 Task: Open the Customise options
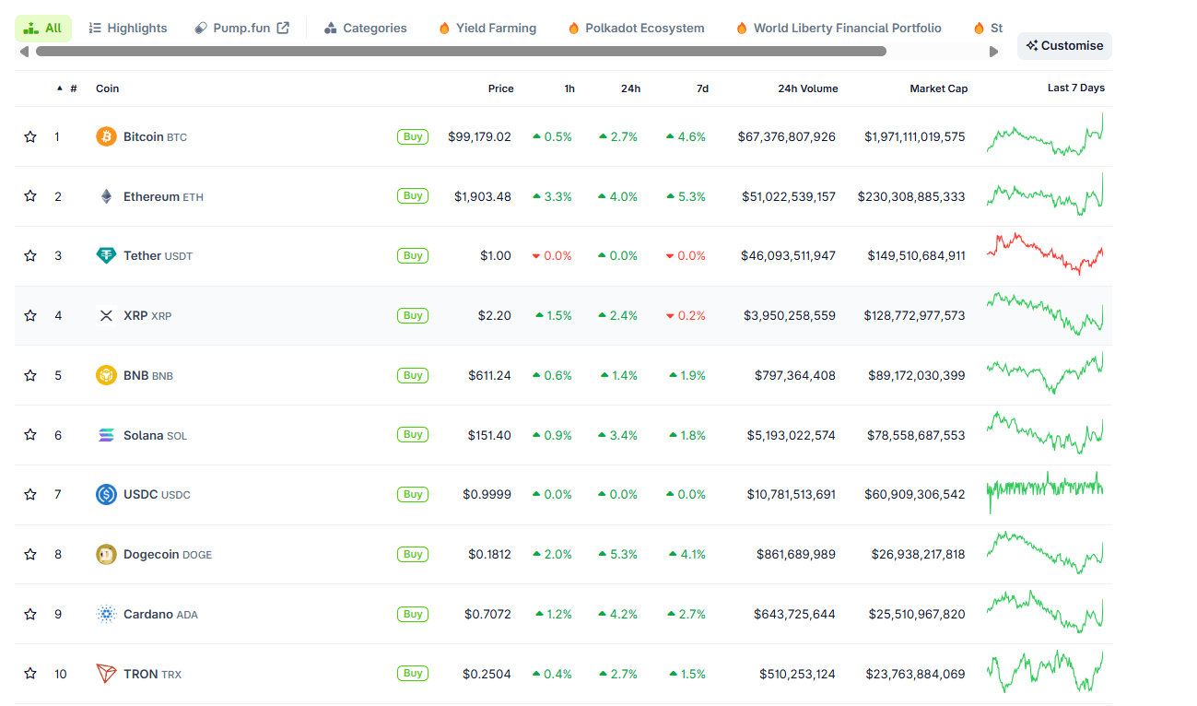[x=1064, y=44]
